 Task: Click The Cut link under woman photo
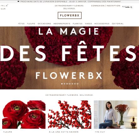[100, 132]
